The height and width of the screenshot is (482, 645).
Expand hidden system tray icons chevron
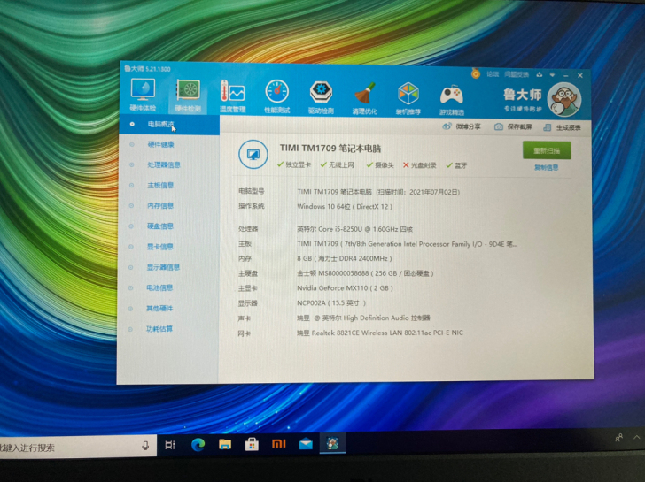pos(637,437)
